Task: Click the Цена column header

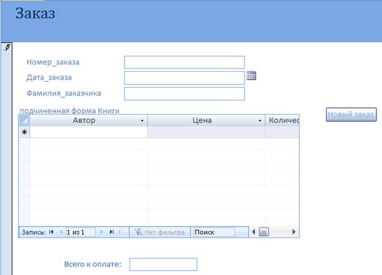Action: click(x=207, y=120)
